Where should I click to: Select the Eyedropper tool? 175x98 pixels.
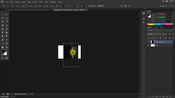pos(7,22)
